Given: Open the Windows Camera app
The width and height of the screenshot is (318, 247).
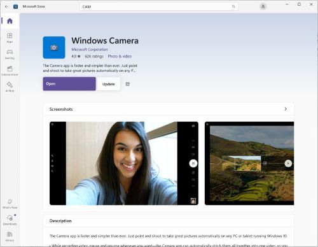Looking at the screenshot, I should point(69,84).
